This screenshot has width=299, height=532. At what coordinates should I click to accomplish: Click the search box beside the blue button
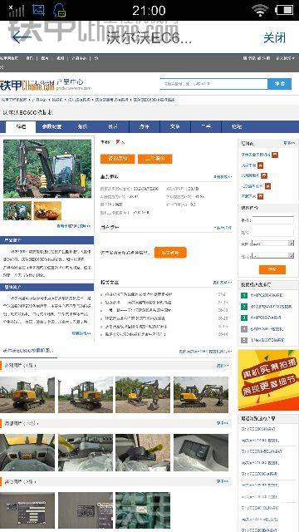coord(214,83)
